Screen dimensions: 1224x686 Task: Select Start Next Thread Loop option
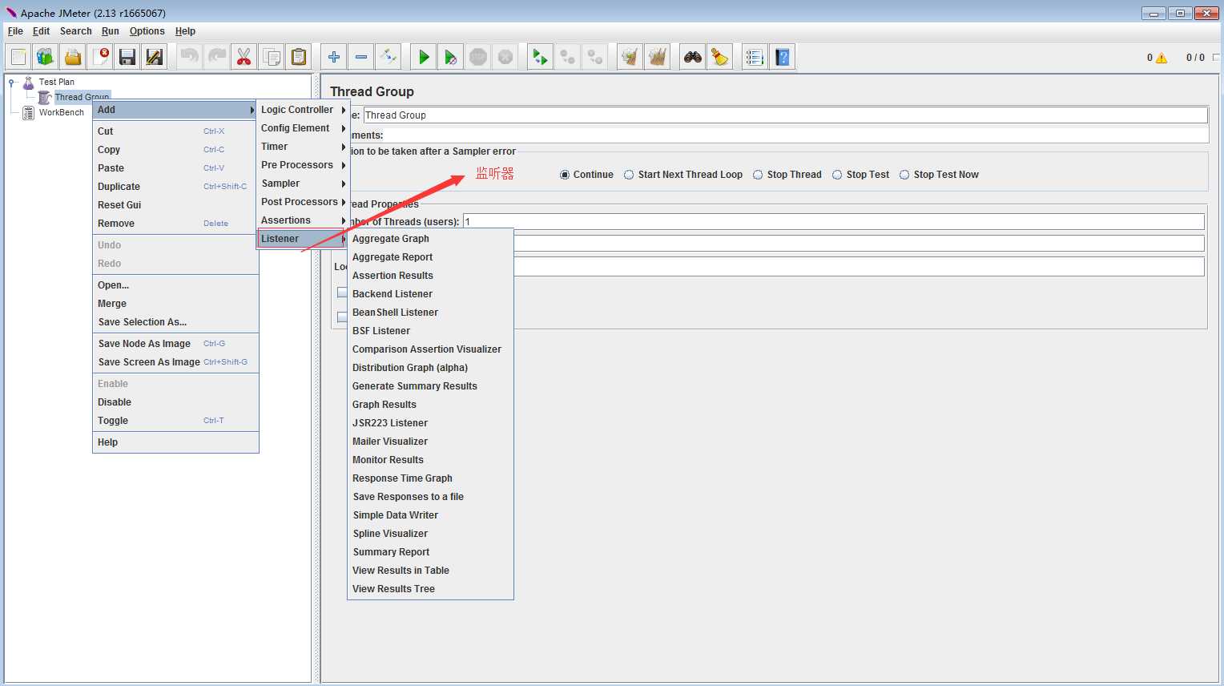[x=630, y=175]
